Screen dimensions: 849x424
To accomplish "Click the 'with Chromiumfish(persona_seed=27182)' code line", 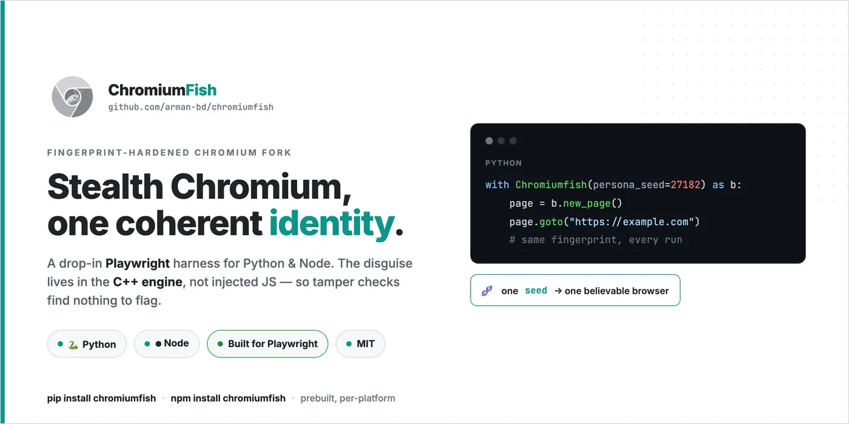I will (614, 185).
